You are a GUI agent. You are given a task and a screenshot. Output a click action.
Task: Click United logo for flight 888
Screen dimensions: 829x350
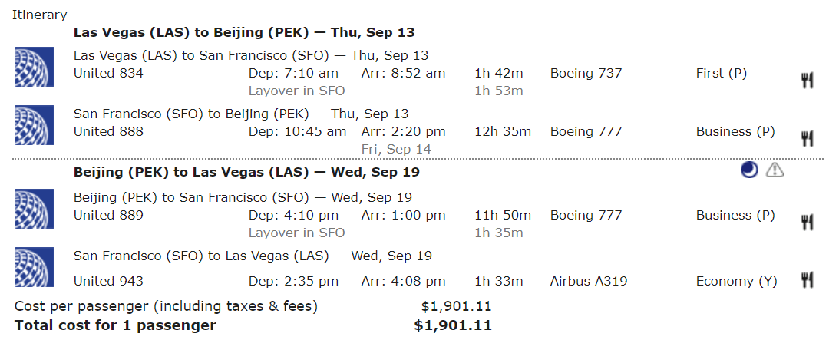click(x=35, y=125)
